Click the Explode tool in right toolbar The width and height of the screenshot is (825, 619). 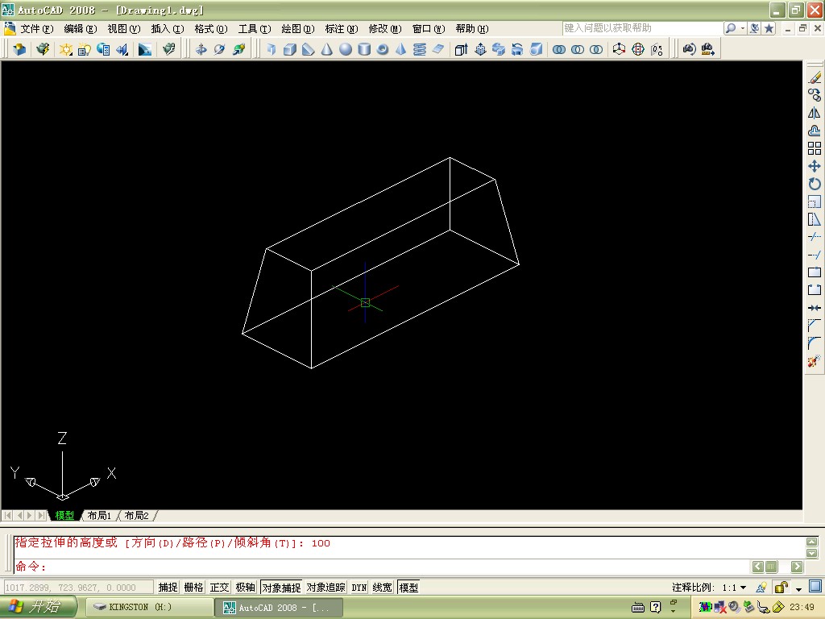[815, 361]
